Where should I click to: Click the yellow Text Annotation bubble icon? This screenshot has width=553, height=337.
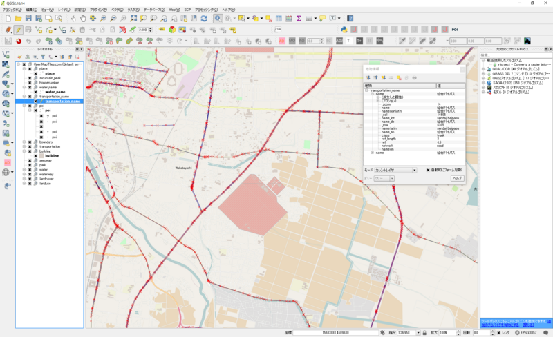(322, 19)
